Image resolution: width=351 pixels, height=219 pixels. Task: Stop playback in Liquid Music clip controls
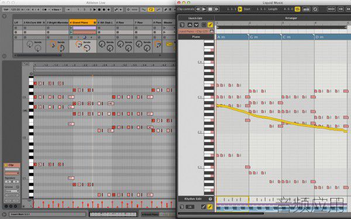[x=210, y=9]
